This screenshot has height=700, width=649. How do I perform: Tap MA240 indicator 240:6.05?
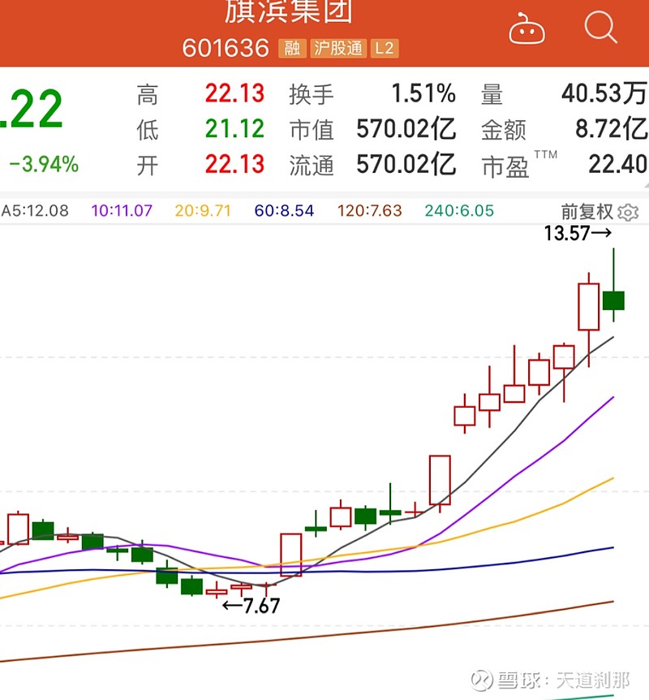[459, 210]
